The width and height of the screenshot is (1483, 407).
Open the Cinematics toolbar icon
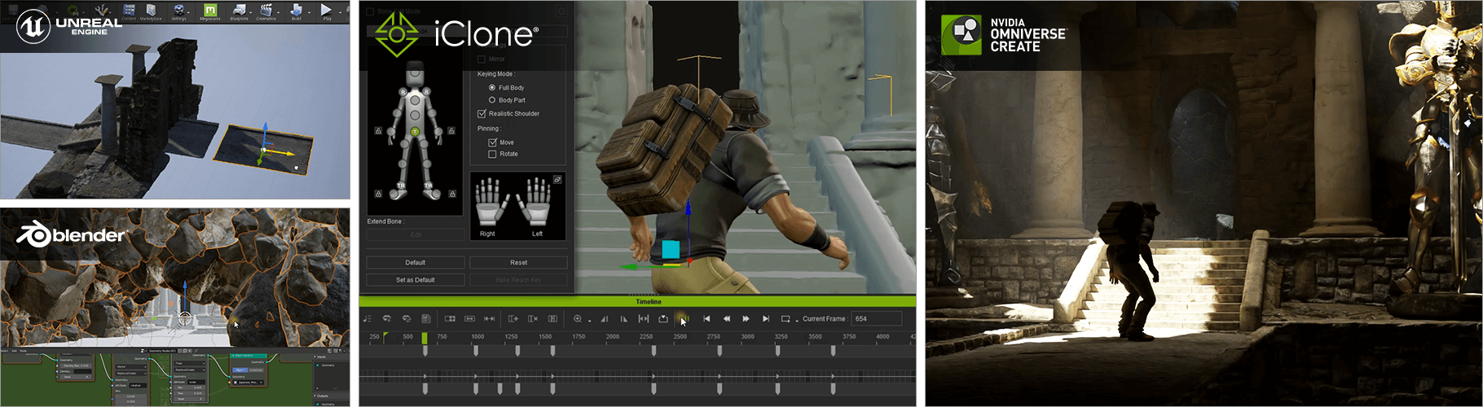(266, 11)
